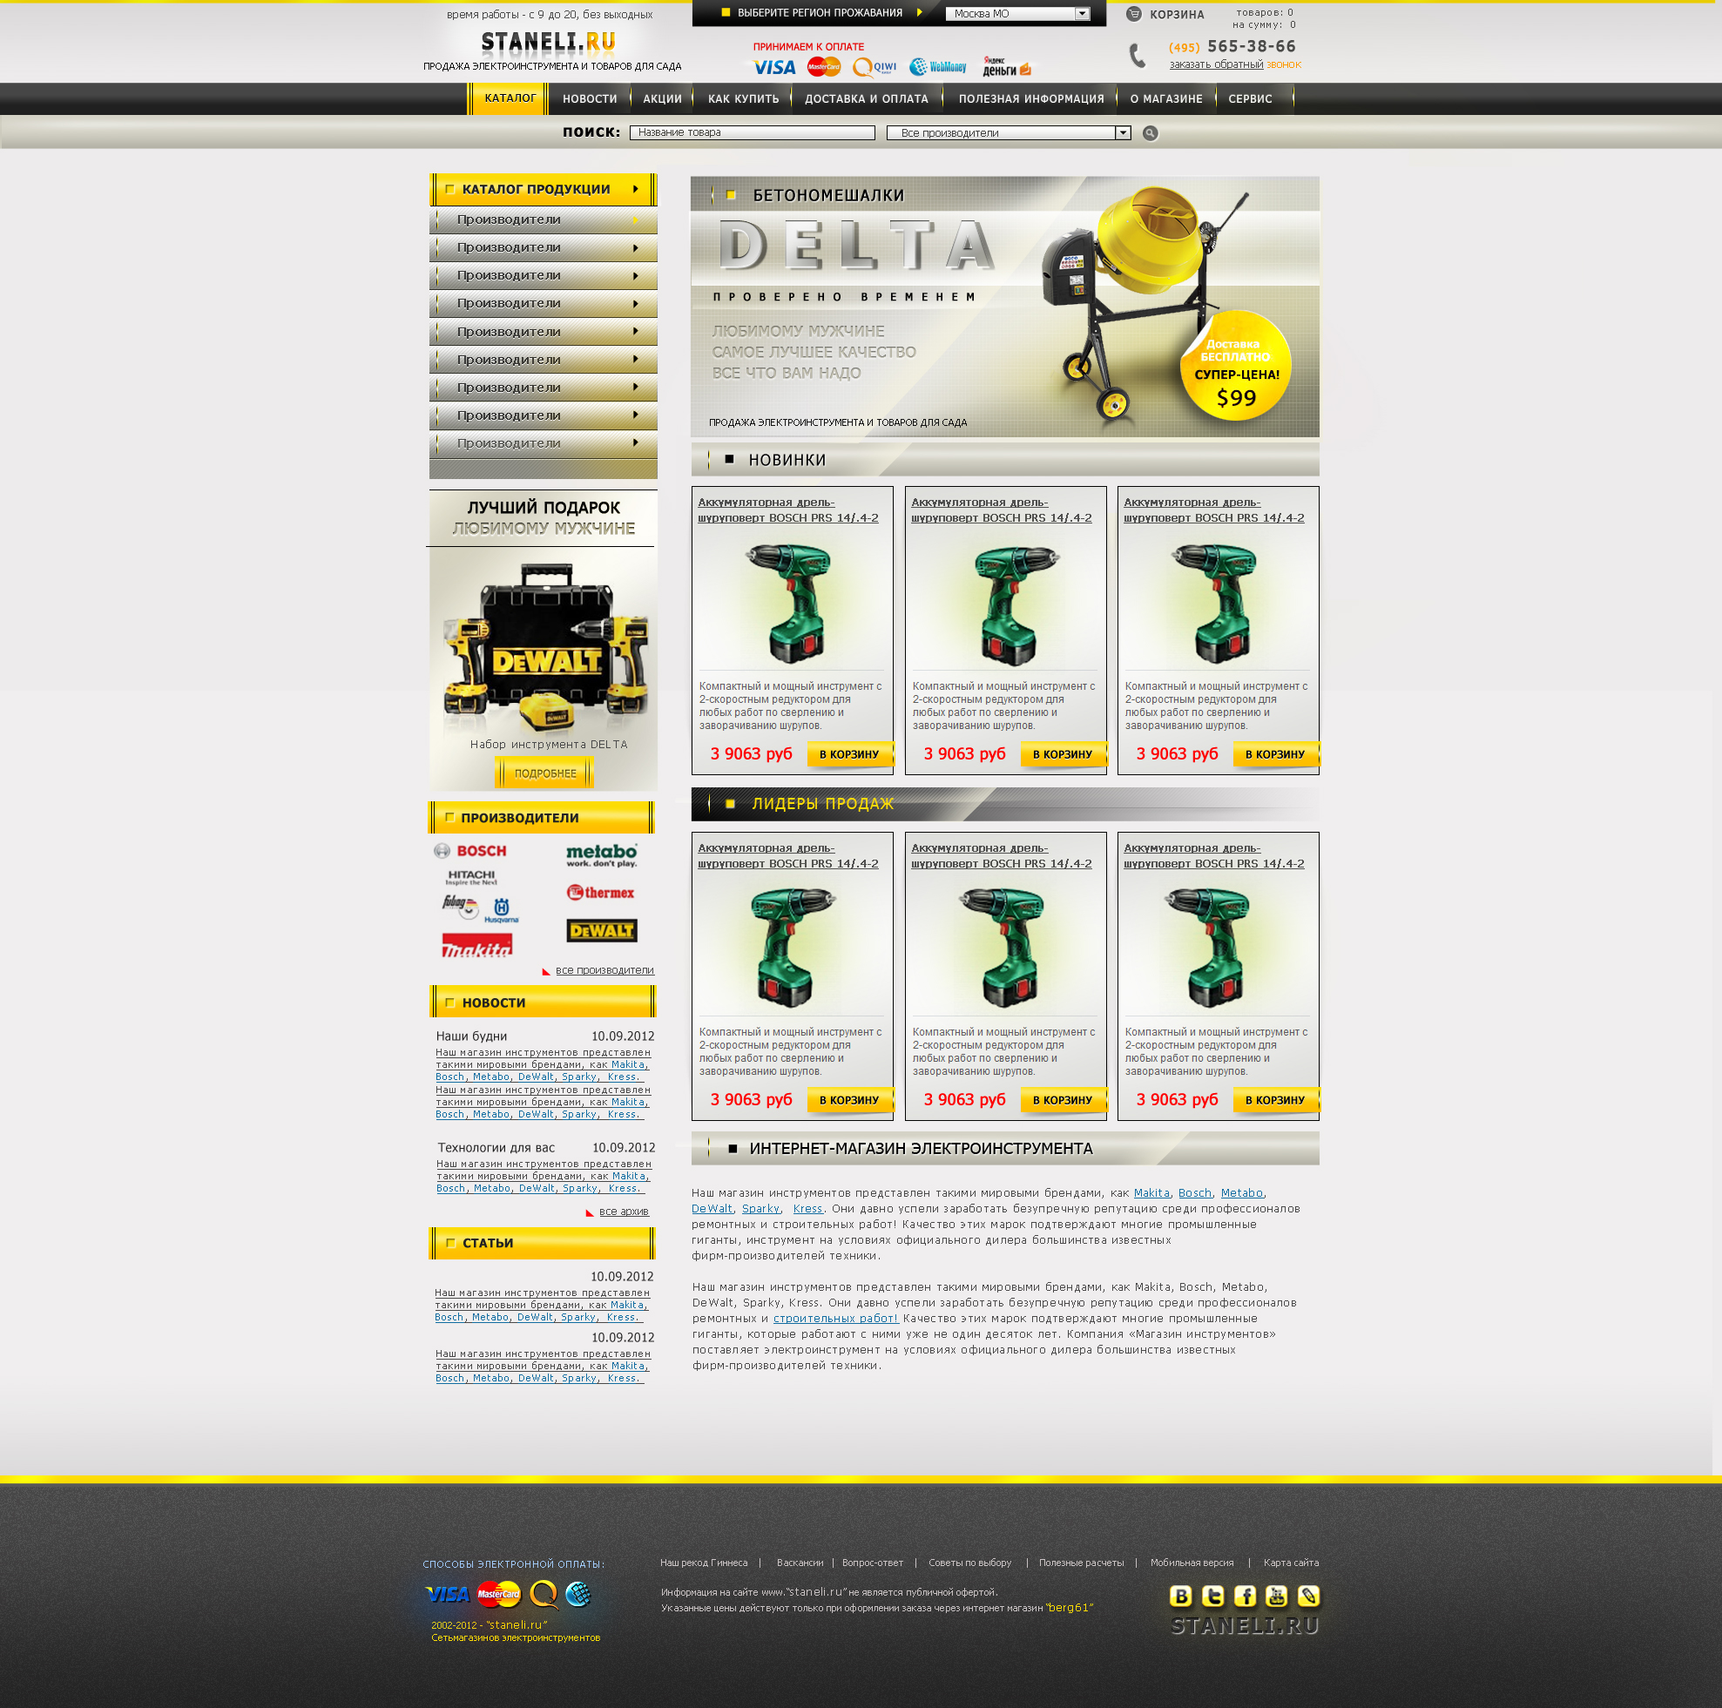Open the Thermex brand logo

600,893
